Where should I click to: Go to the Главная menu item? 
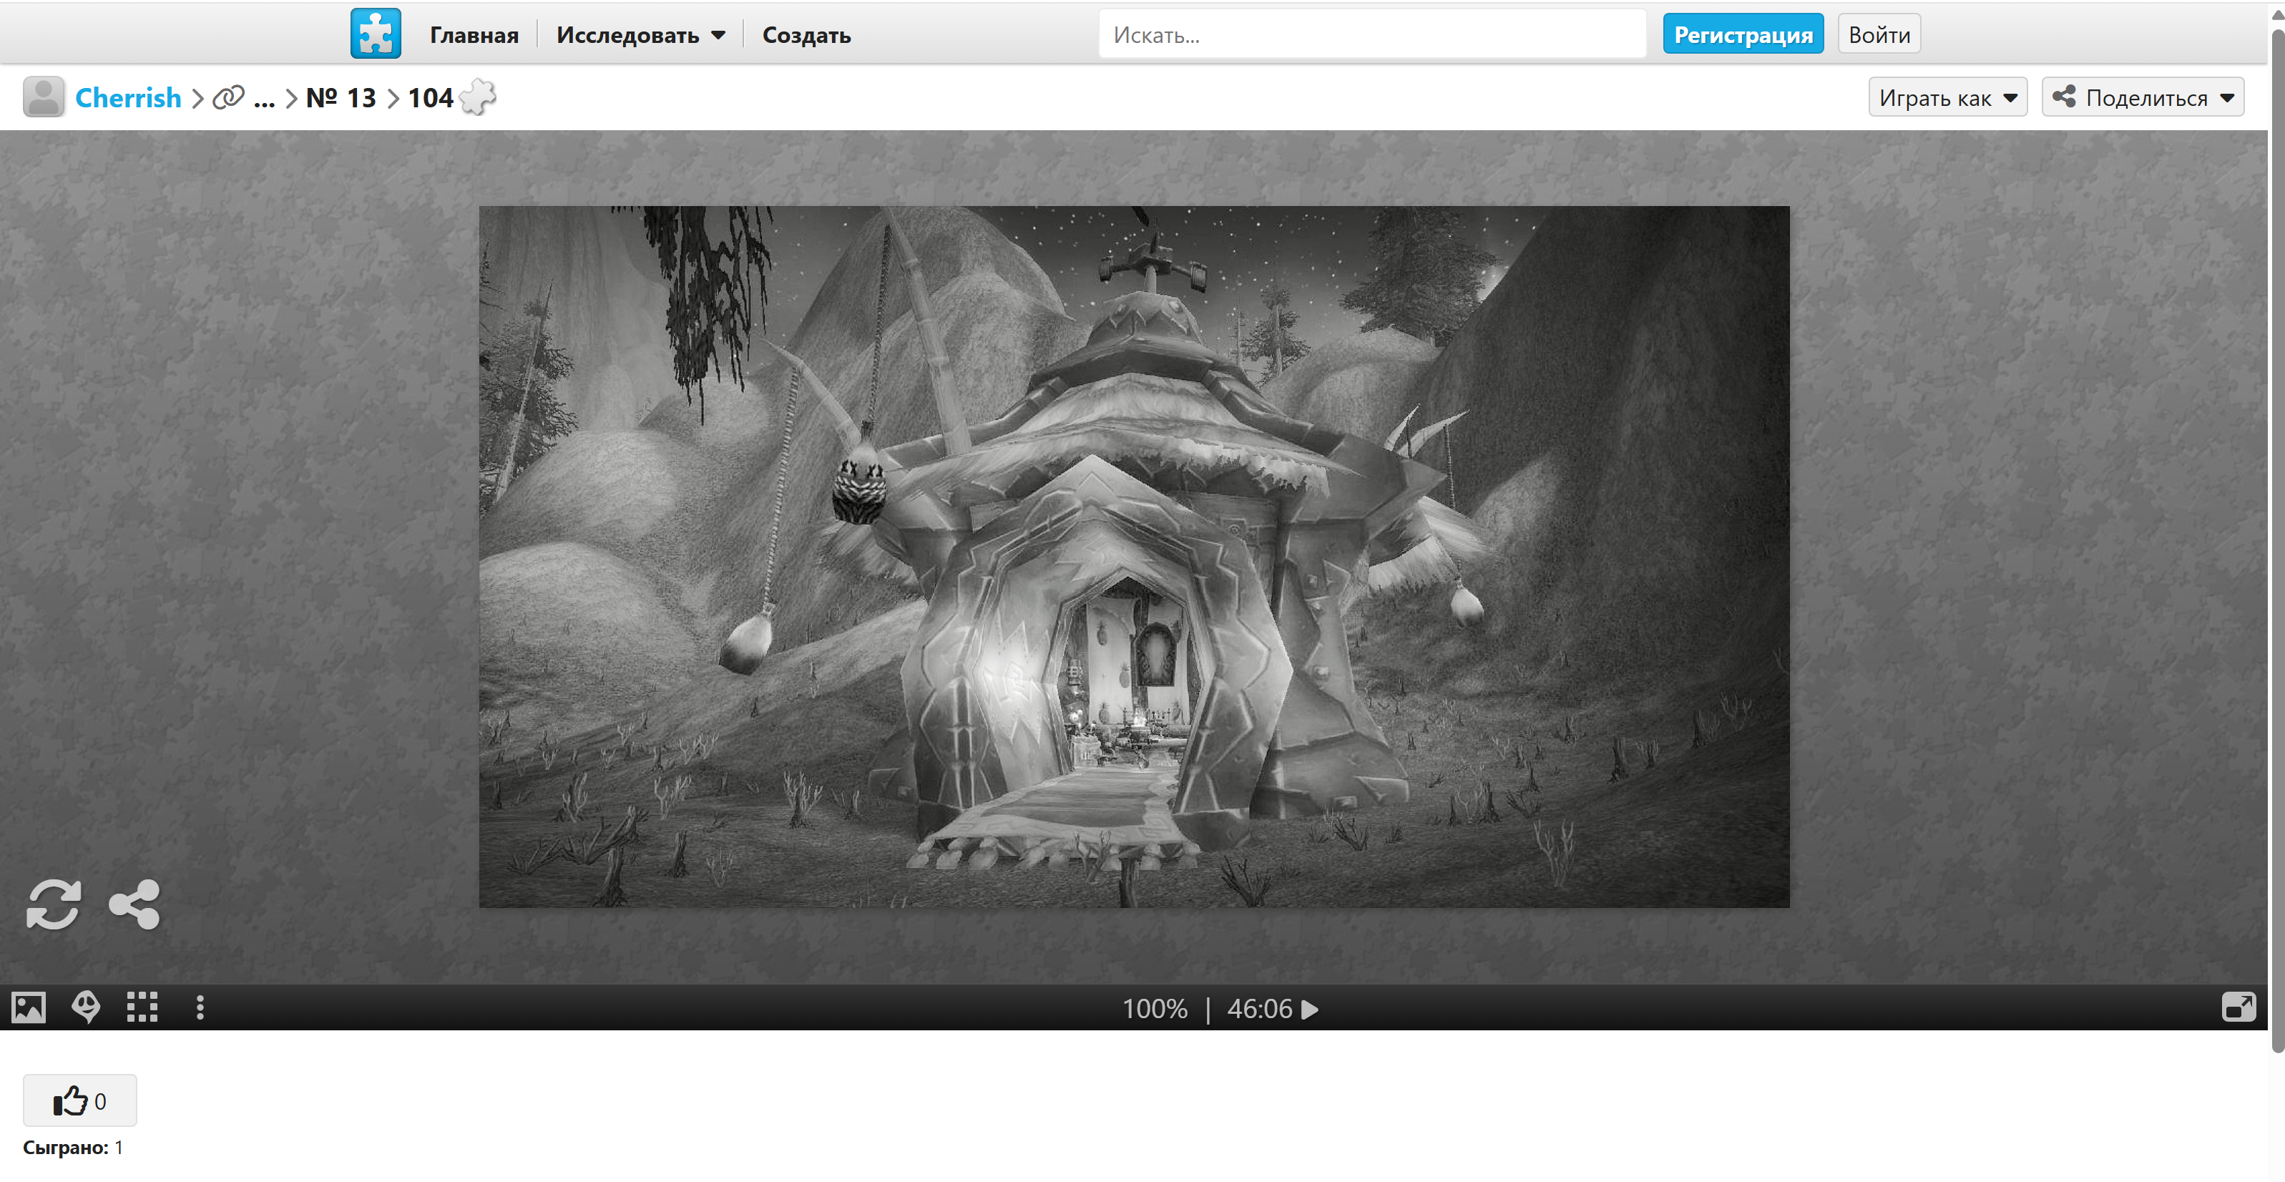pyautogui.click(x=474, y=34)
